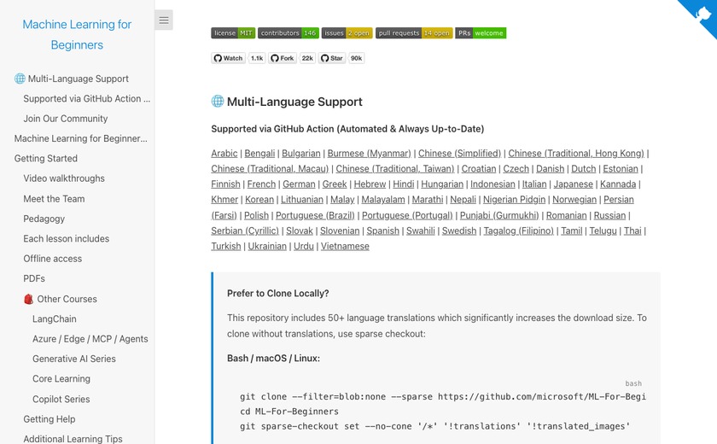Open Other Courses sidebar section
Image resolution: width=717 pixels, height=444 pixels.
[61, 299]
